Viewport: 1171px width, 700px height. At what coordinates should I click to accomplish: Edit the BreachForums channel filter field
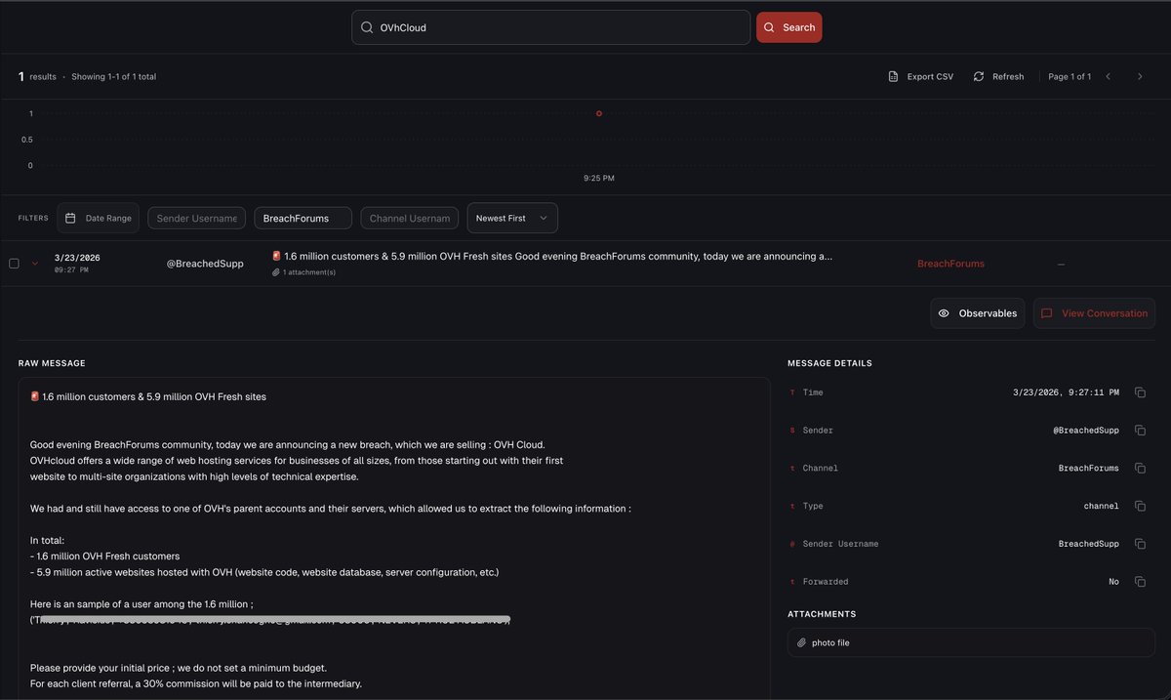[303, 218]
